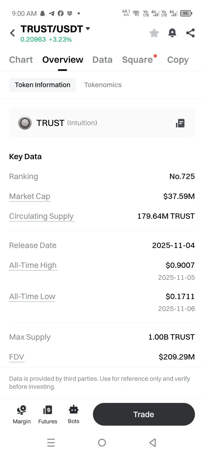Tap the back arrow icon
Screen dimensions: 204x454
12,33
